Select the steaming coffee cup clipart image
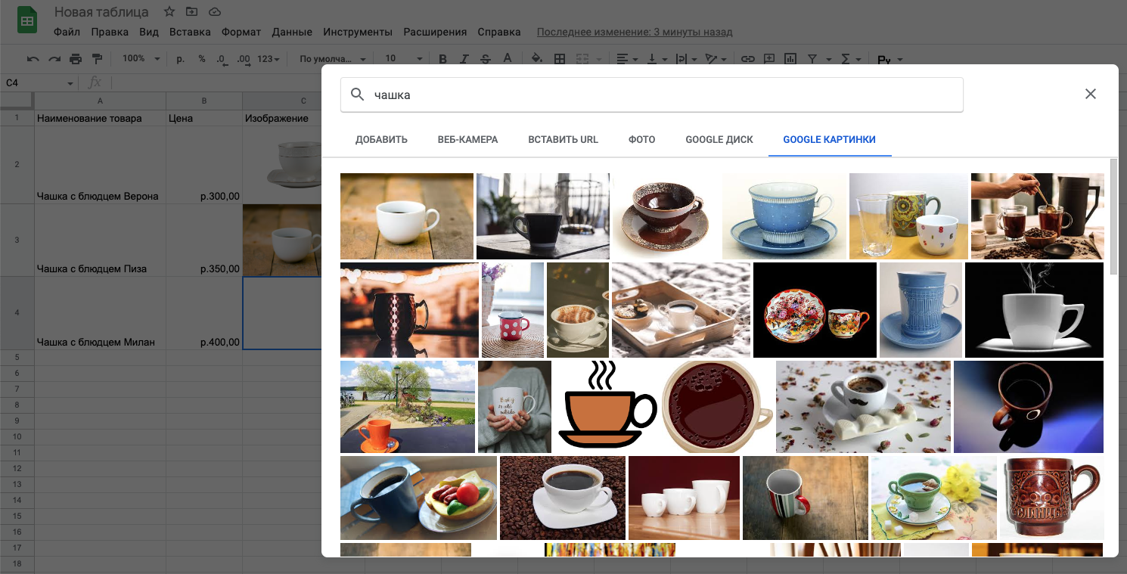The width and height of the screenshot is (1127, 574). click(x=607, y=405)
